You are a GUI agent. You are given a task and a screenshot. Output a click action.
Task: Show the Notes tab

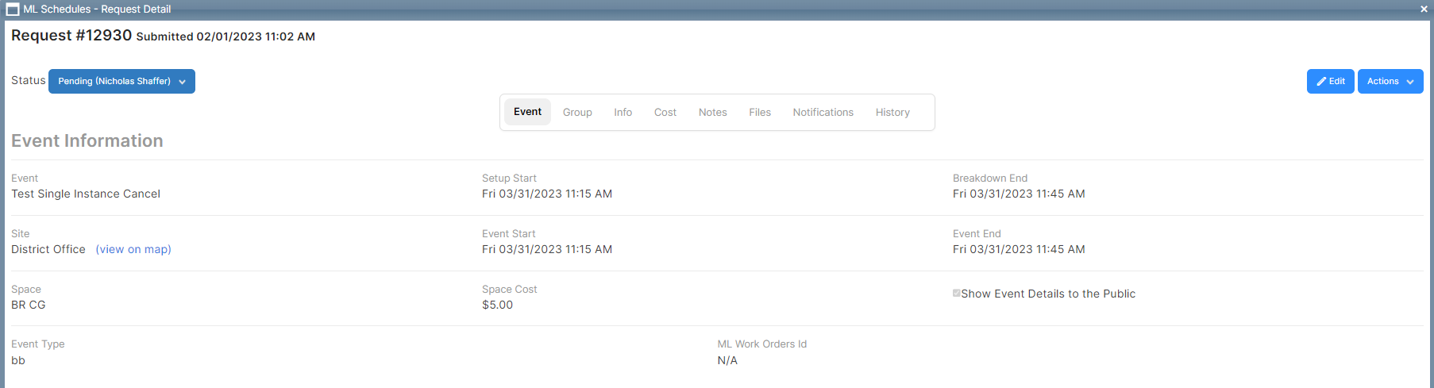click(712, 113)
